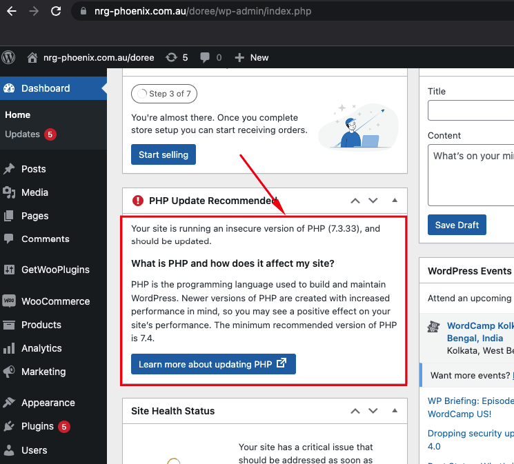Collapse Site Health Status panel
The height and width of the screenshot is (464, 514).
tap(395, 411)
